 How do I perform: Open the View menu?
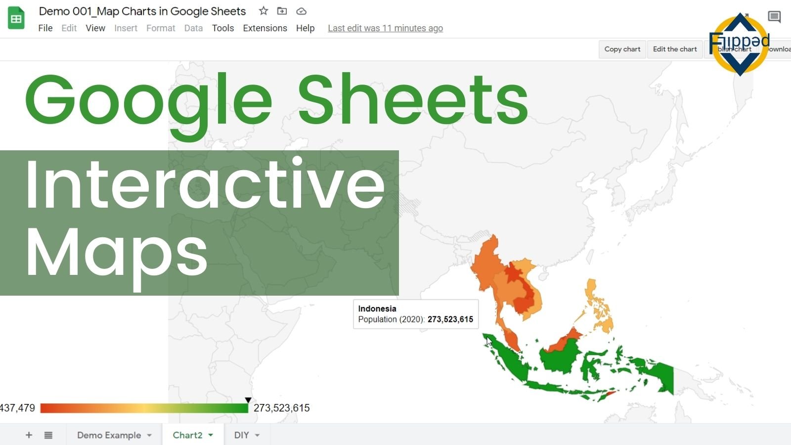(95, 28)
